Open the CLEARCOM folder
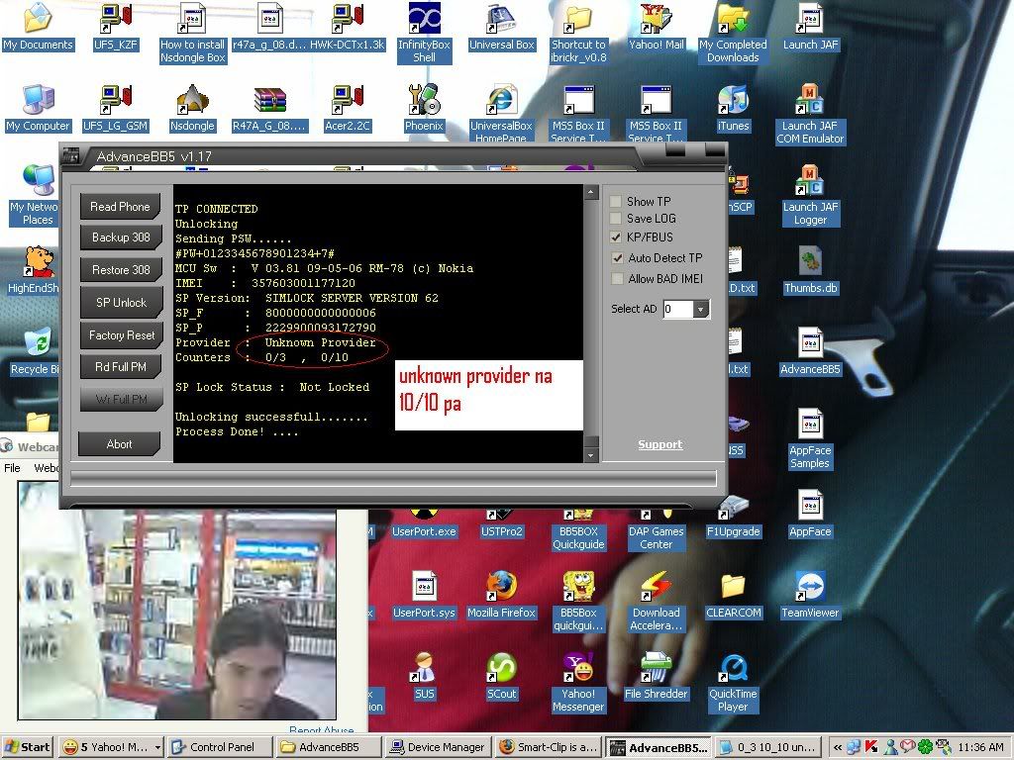 tap(733, 596)
